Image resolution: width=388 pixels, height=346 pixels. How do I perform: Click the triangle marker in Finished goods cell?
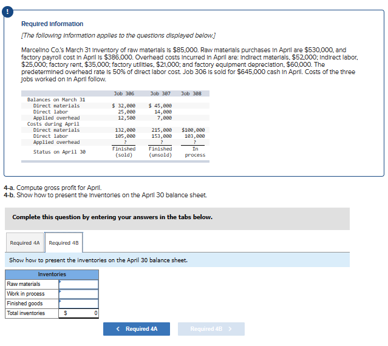pos(60,300)
